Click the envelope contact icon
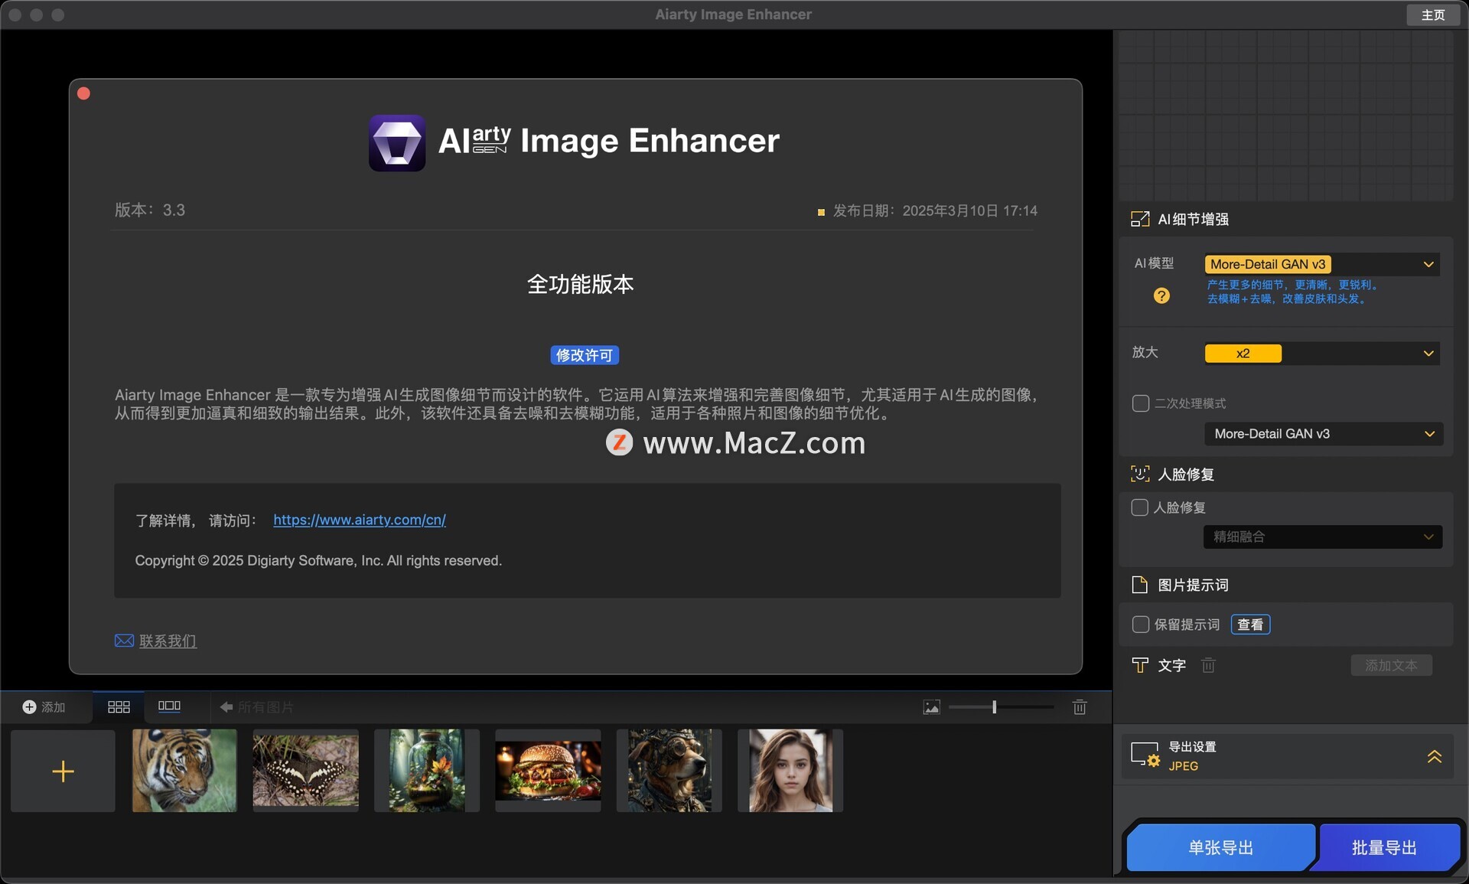 coord(124,641)
